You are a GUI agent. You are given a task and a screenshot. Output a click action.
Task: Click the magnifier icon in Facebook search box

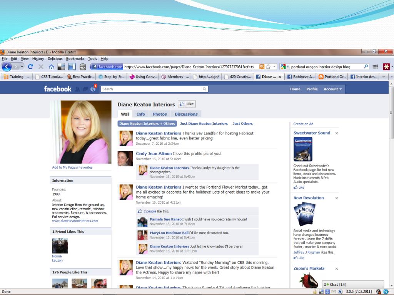click(x=204, y=89)
